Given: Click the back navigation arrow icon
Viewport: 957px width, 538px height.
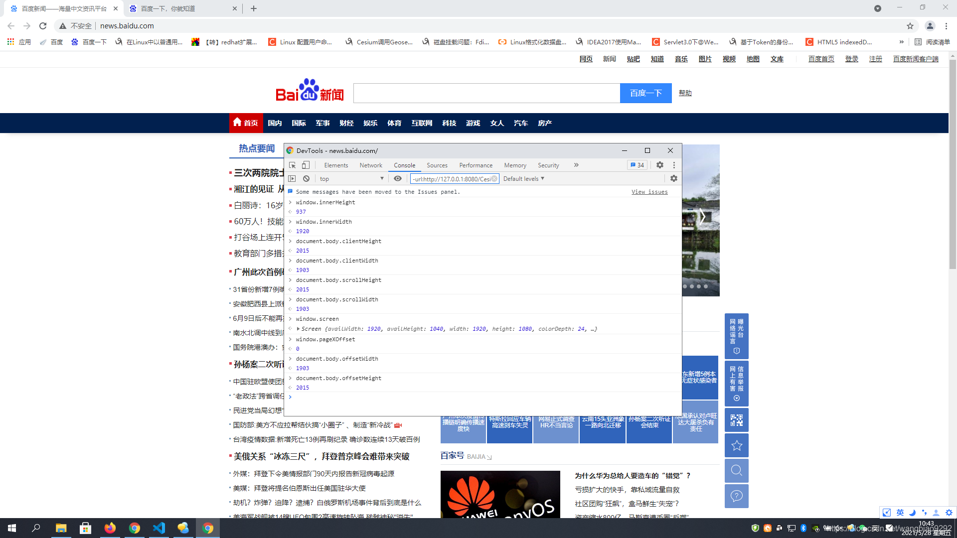Looking at the screenshot, I should (x=11, y=25).
